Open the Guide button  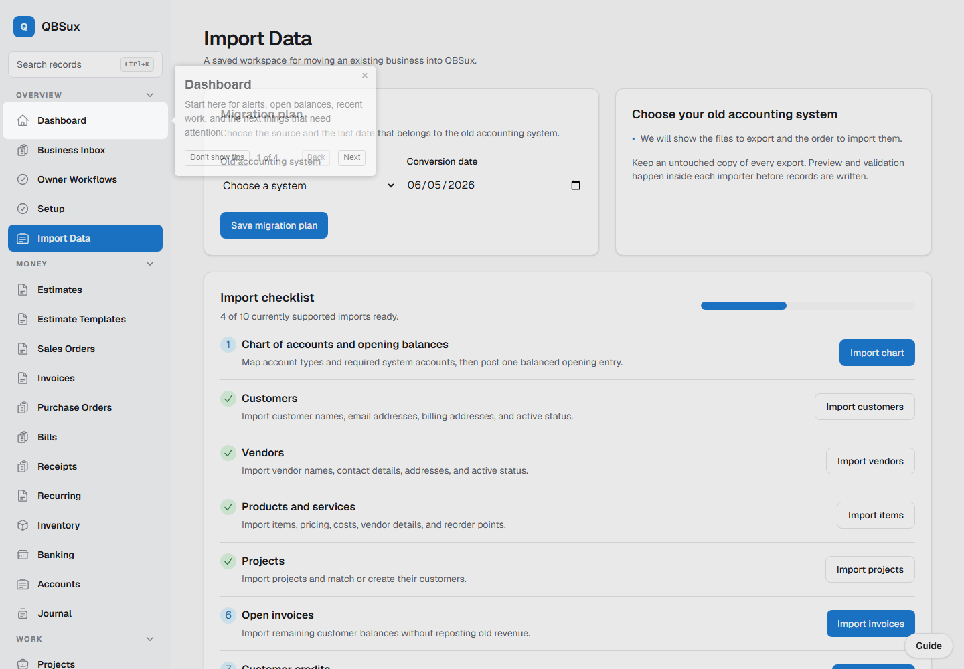pyautogui.click(x=929, y=646)
